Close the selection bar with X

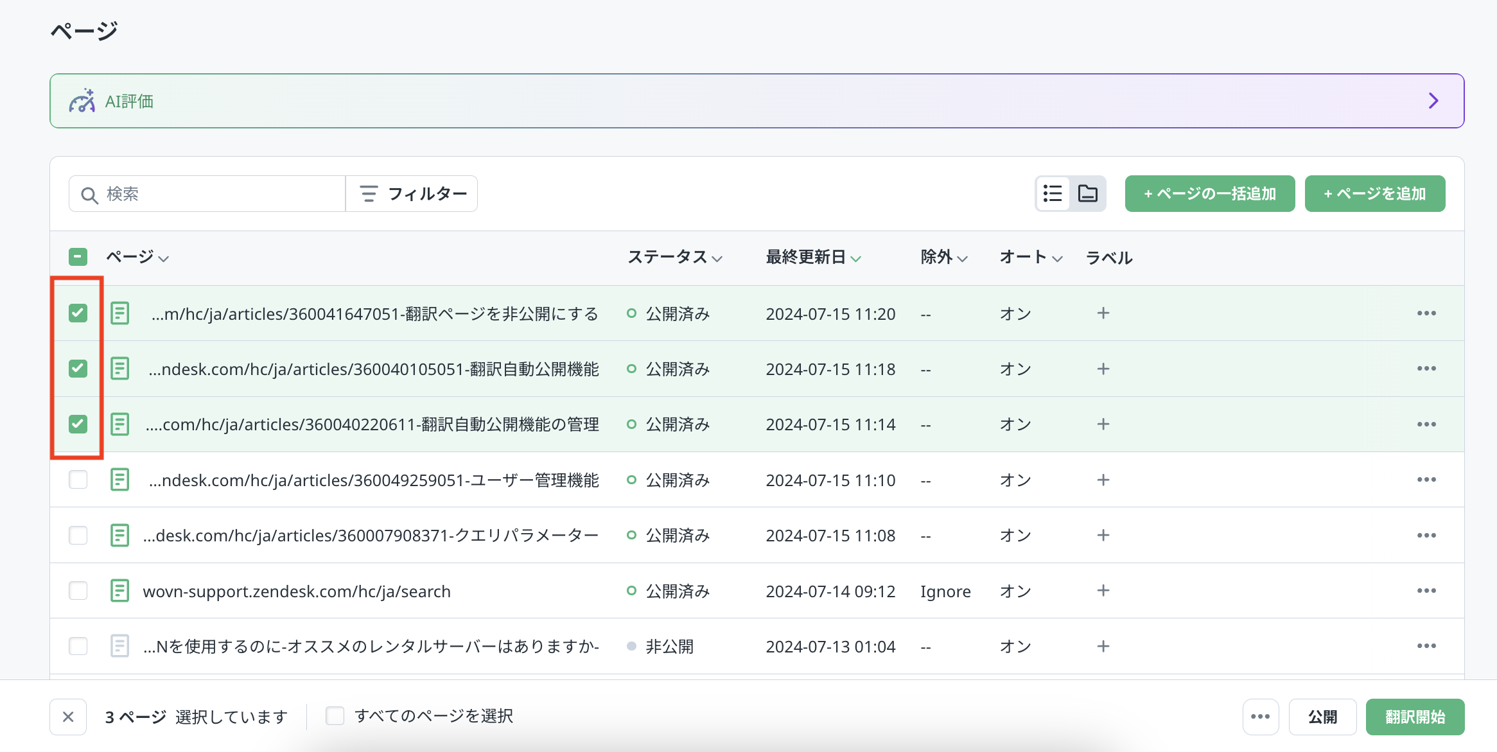pyautogui.click(x=68, y=717)
